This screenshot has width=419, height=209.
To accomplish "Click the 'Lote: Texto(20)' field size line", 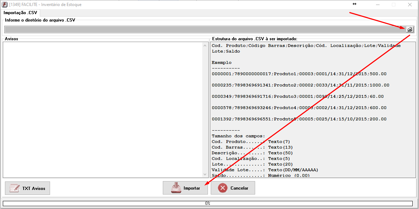I will click(x=252, y=164).
